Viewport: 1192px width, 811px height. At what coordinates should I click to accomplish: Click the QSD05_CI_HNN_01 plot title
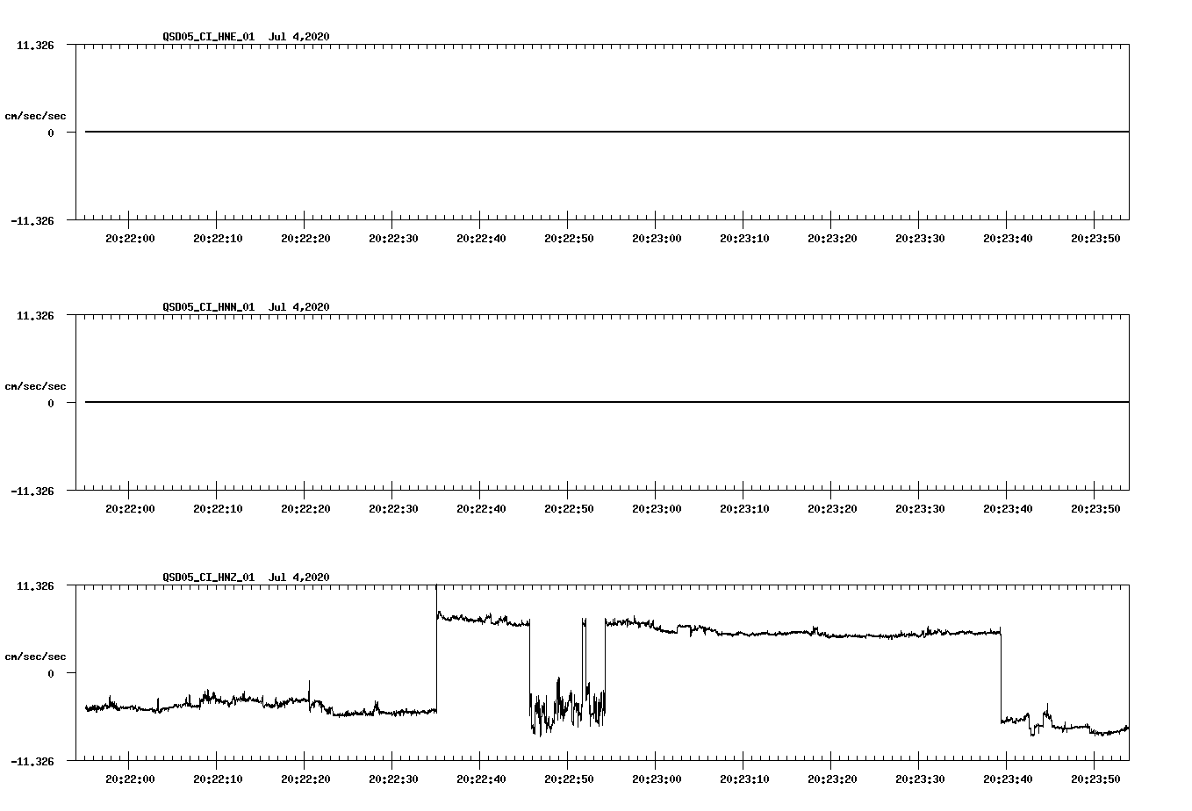pyautogui.click(x=246, y=306)
